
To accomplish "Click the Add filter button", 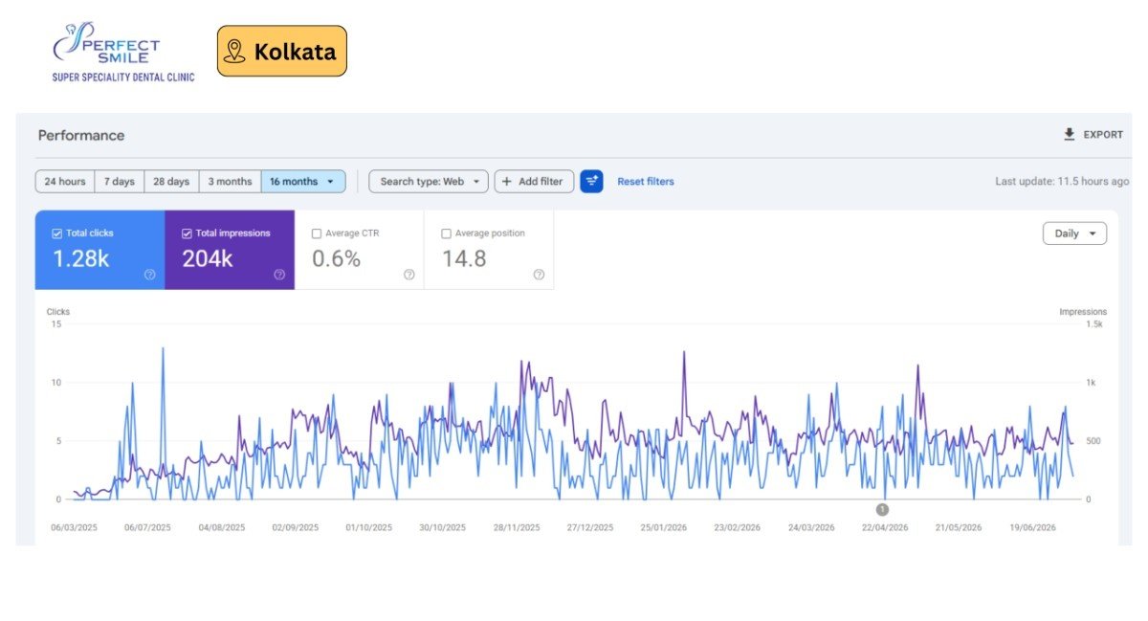I will click(x=534, y=182).
